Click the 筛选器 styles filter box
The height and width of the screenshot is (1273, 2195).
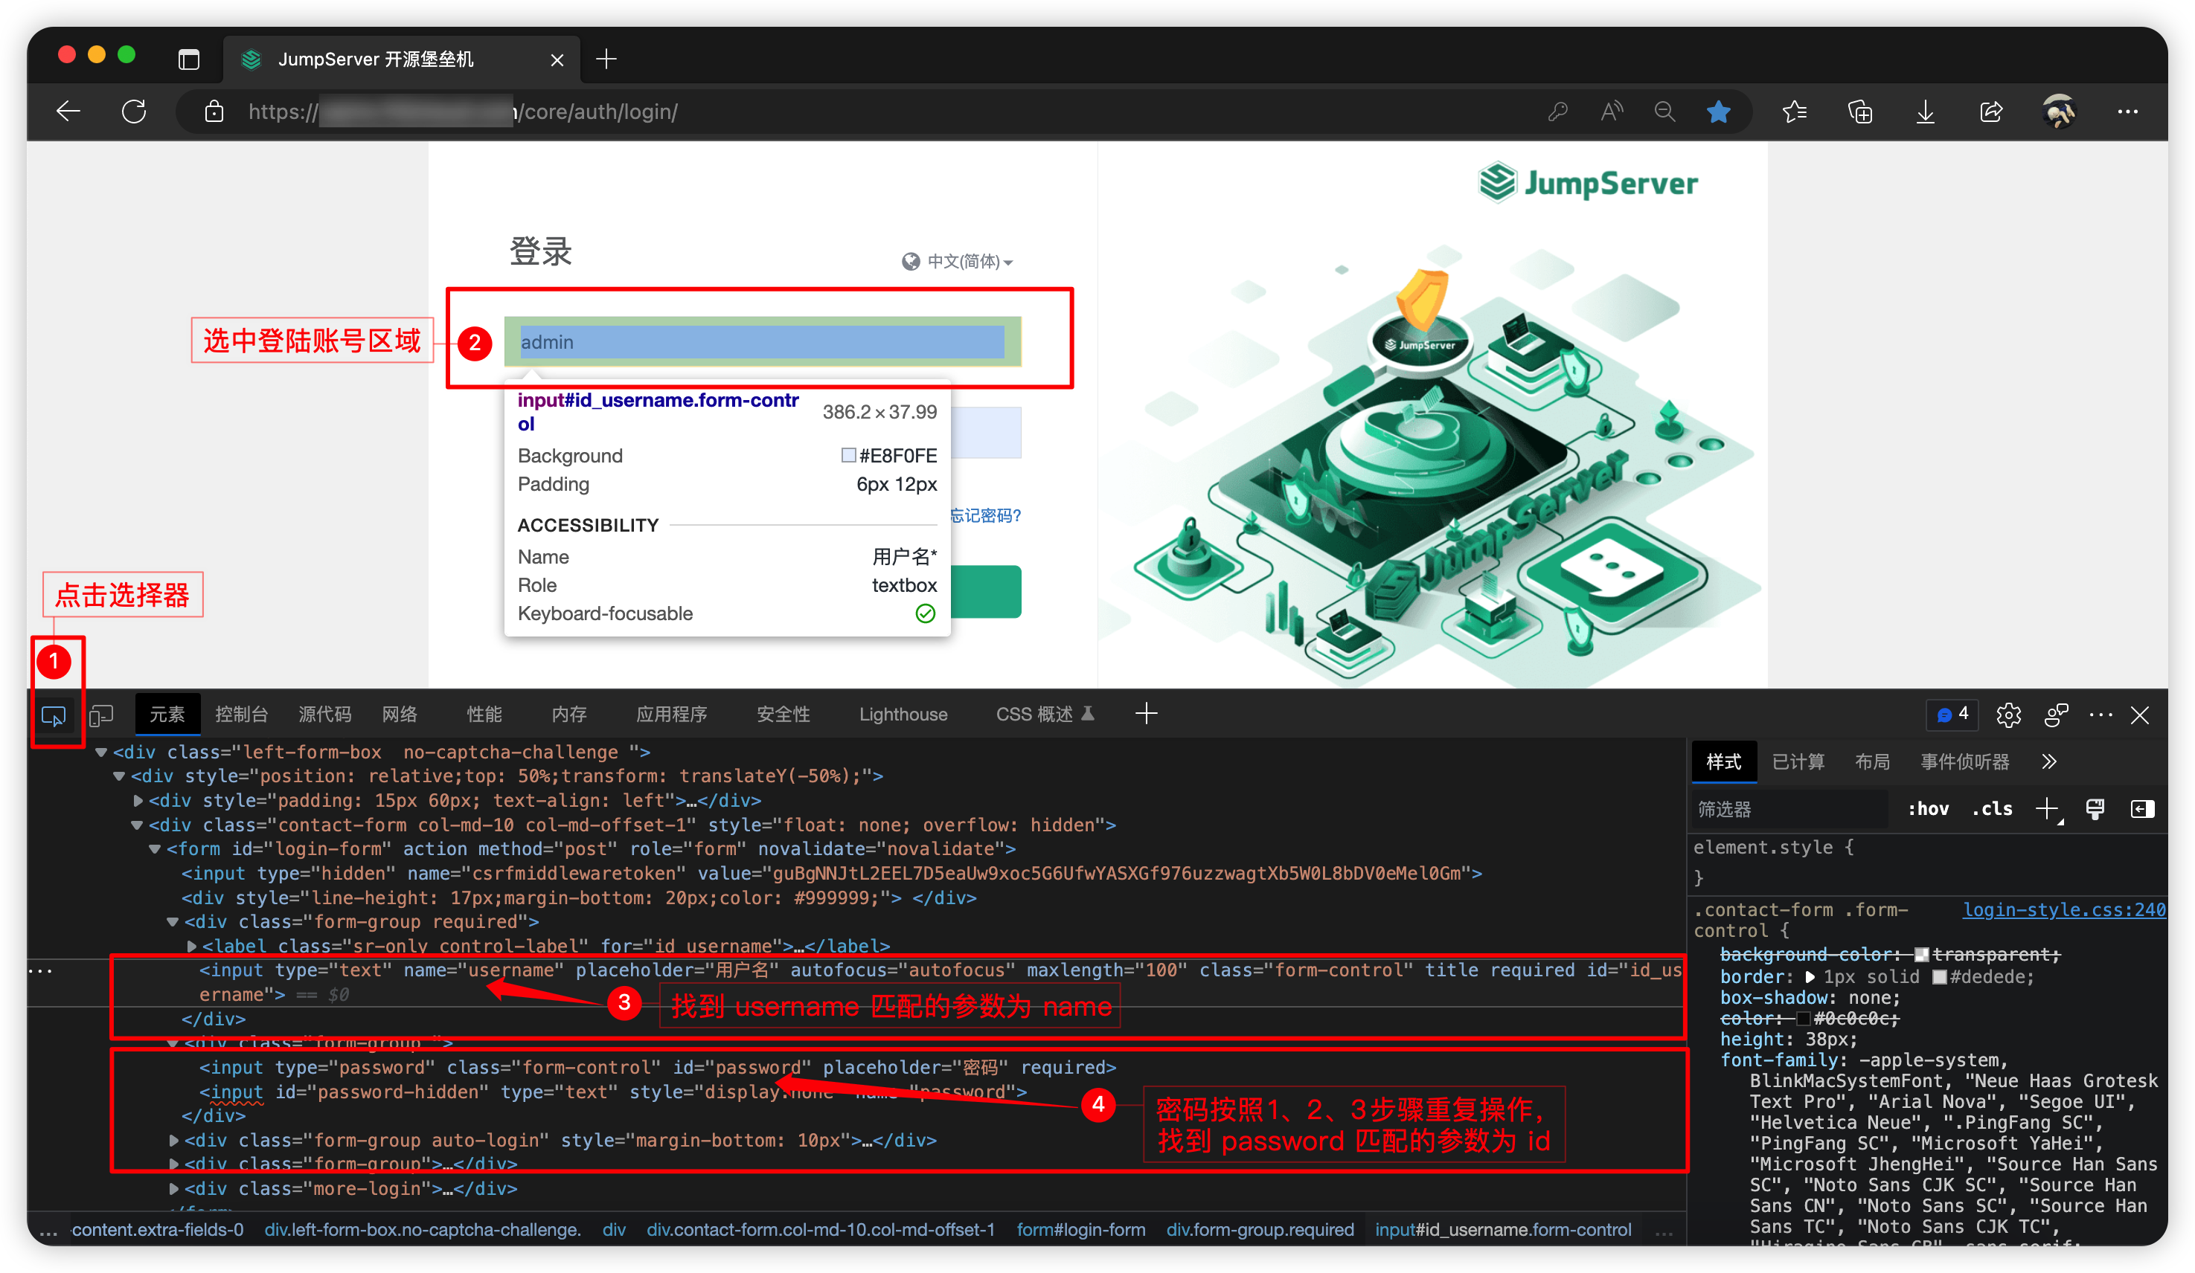[1790, 809]
